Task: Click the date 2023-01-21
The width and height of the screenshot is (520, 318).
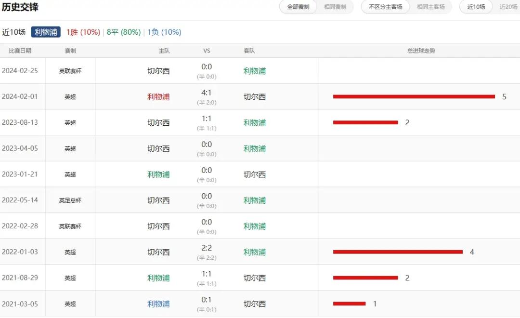Action: pyautogui.click(x=20, y=174)
